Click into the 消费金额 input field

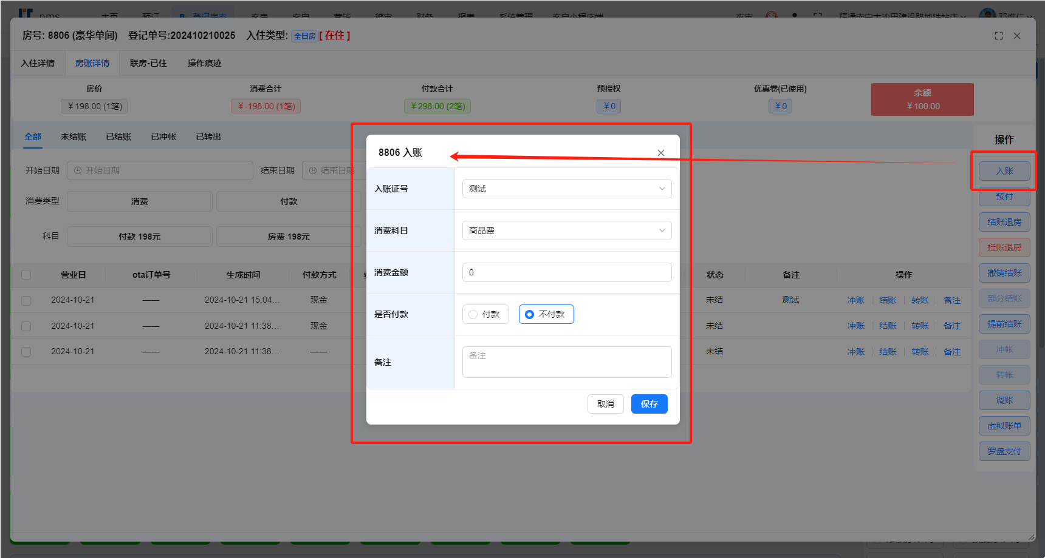[566, 272]
